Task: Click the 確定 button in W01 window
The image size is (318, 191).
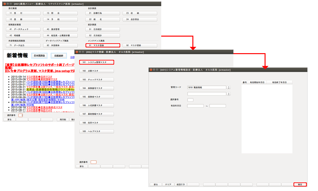Action: pyautogui.click(x=300, y=185)
